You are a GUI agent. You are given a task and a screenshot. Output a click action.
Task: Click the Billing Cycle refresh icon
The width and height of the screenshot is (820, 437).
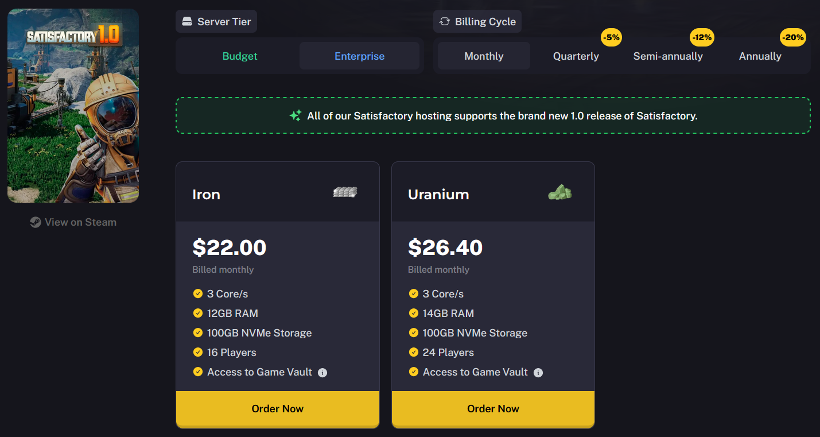[x=444, y=22]
